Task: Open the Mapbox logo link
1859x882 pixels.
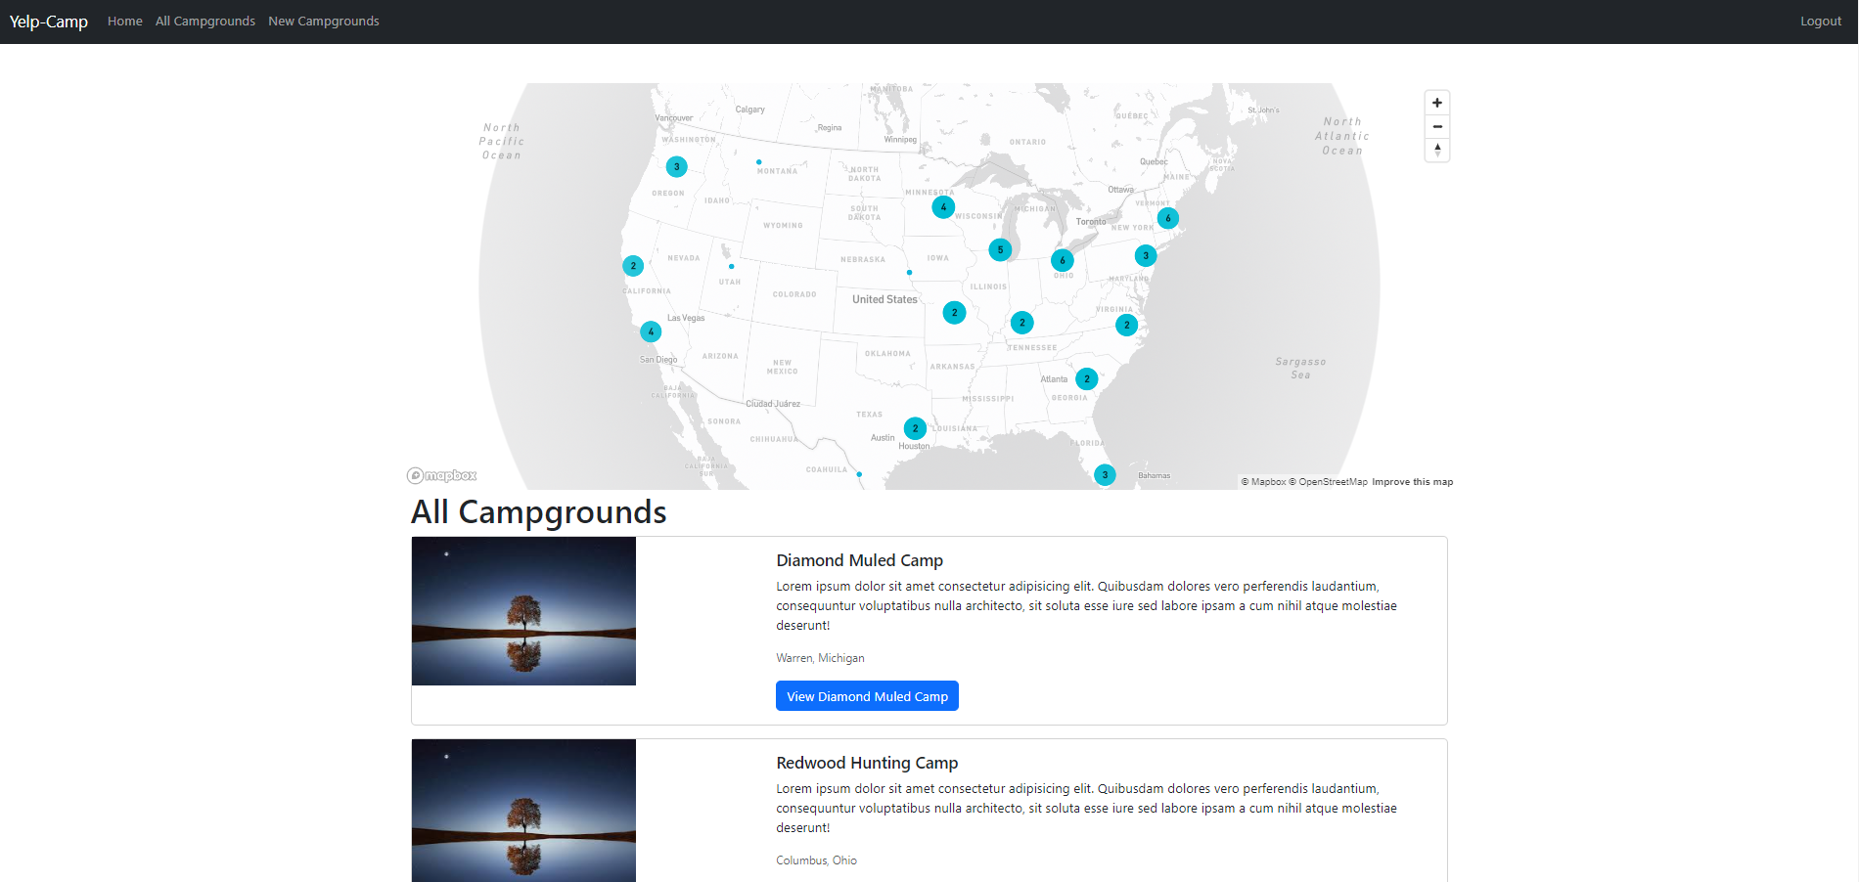Action: [x=442, y=475]
